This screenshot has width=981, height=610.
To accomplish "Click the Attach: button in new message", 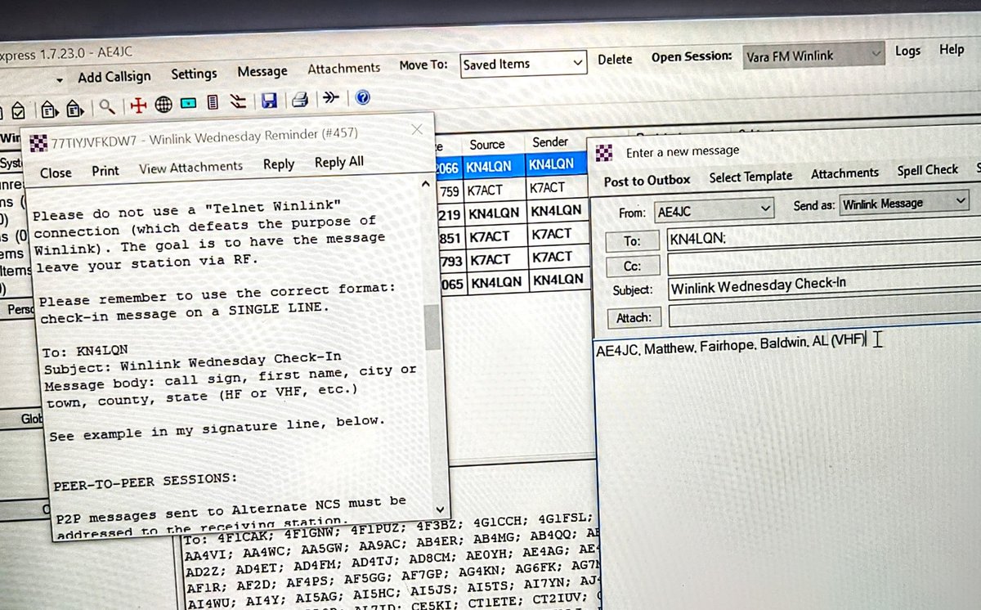I will click(634, 317).
